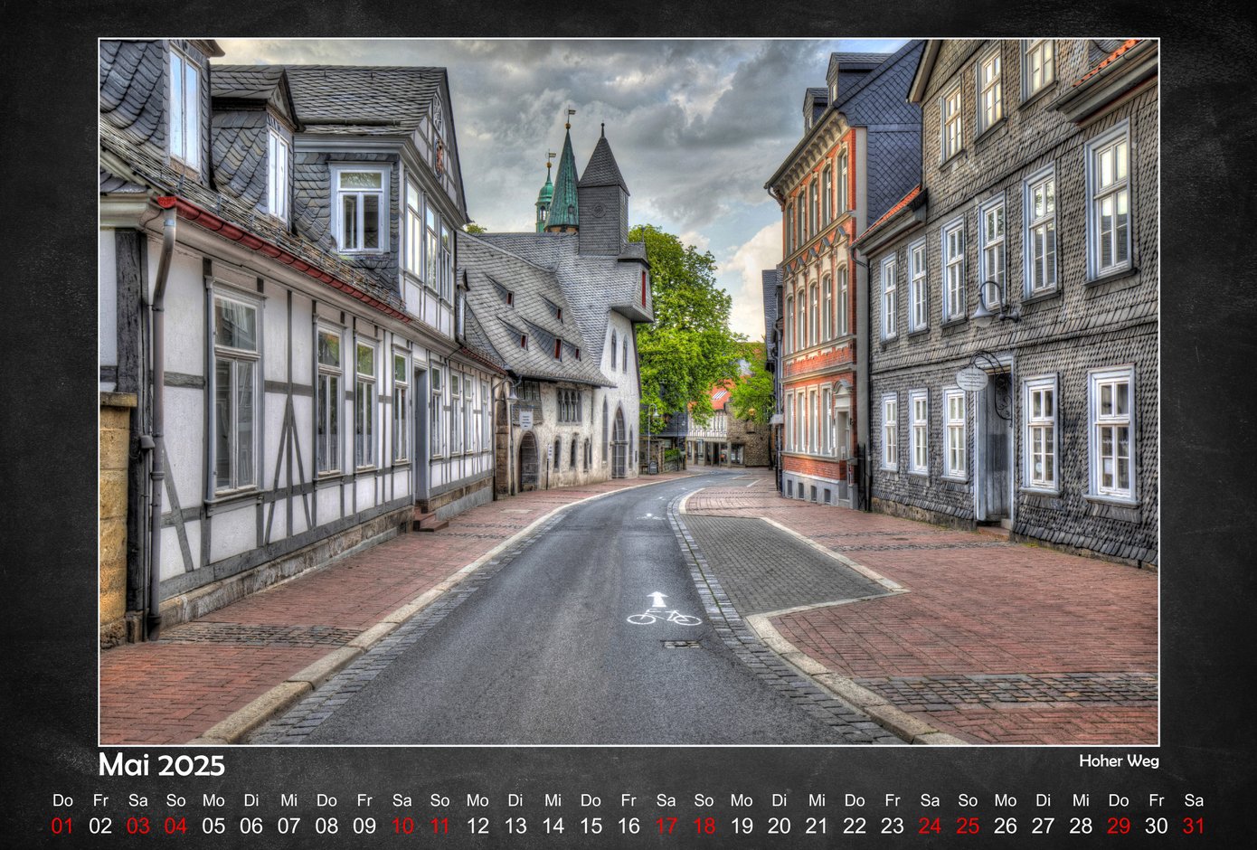
Task: Select date 20 in the day row
Action: [x=780, y=826]
